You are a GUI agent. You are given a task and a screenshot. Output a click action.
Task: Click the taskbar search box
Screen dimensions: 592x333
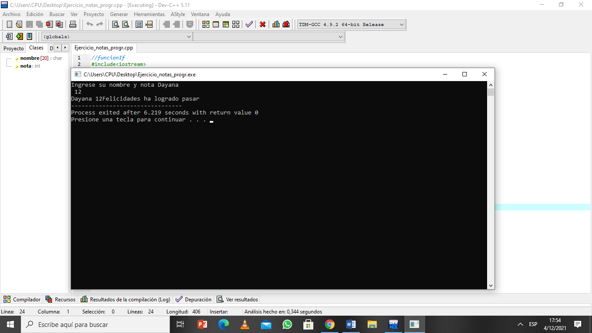coord(95,324)
